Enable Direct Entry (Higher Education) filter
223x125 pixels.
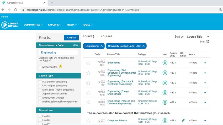click(40, 90)
